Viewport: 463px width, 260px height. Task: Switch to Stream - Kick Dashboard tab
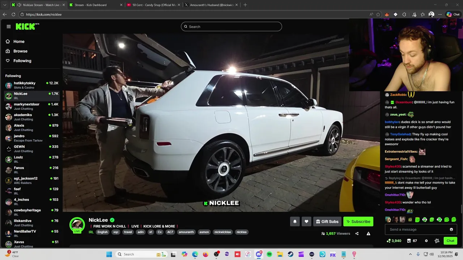(95, 5)
